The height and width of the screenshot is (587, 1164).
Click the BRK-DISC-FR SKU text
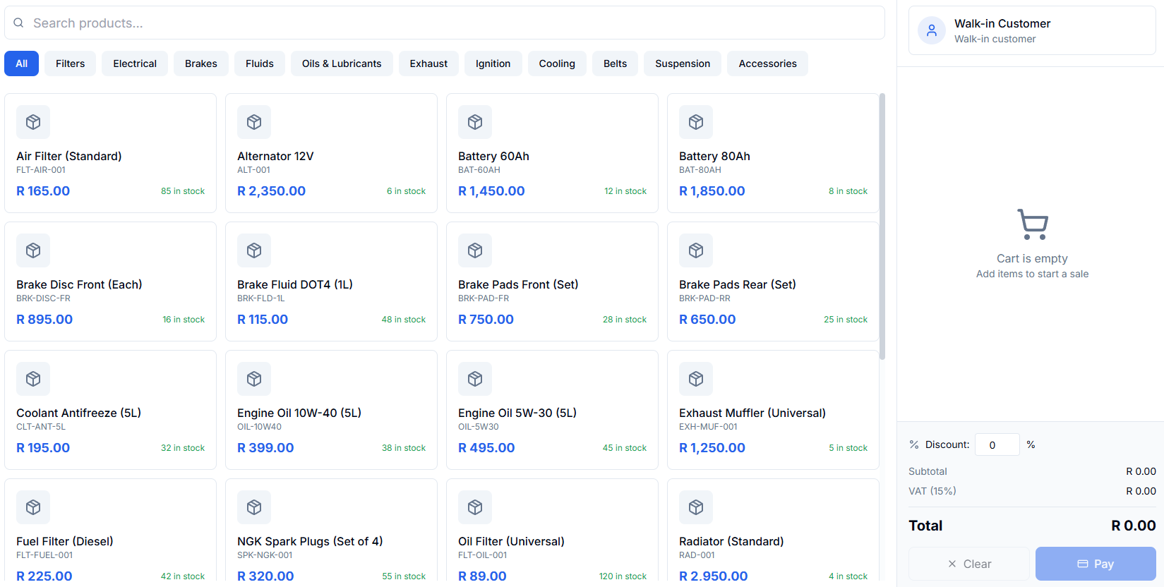pos(43,298)
